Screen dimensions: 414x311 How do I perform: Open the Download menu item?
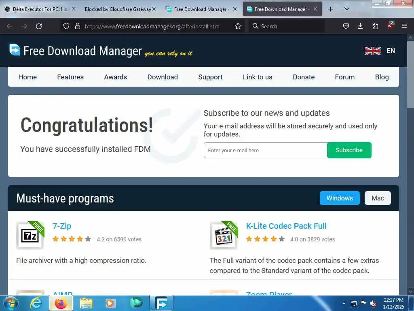[163, 77]
